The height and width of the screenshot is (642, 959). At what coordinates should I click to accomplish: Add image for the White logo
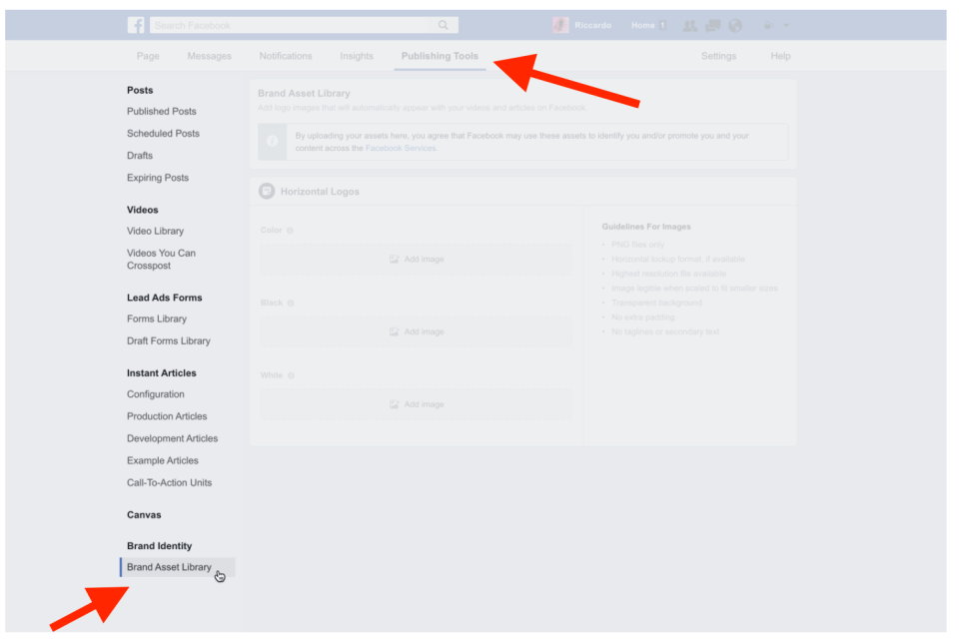pyautogui.click(x=416, y=404)
